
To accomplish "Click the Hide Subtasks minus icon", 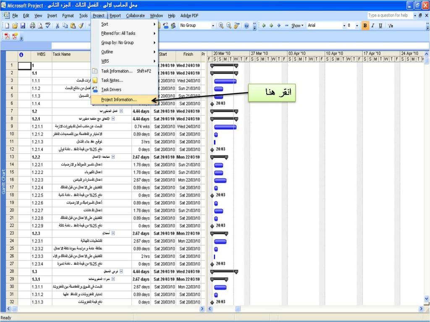I will coord(286,26).
